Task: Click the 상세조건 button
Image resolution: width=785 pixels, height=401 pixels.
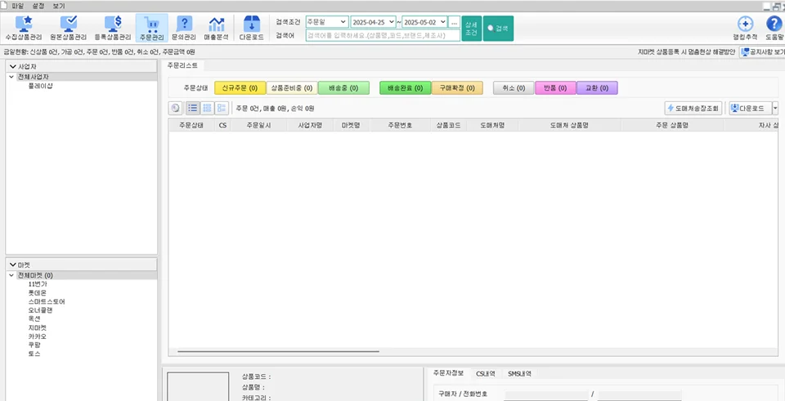Action: 472,29
